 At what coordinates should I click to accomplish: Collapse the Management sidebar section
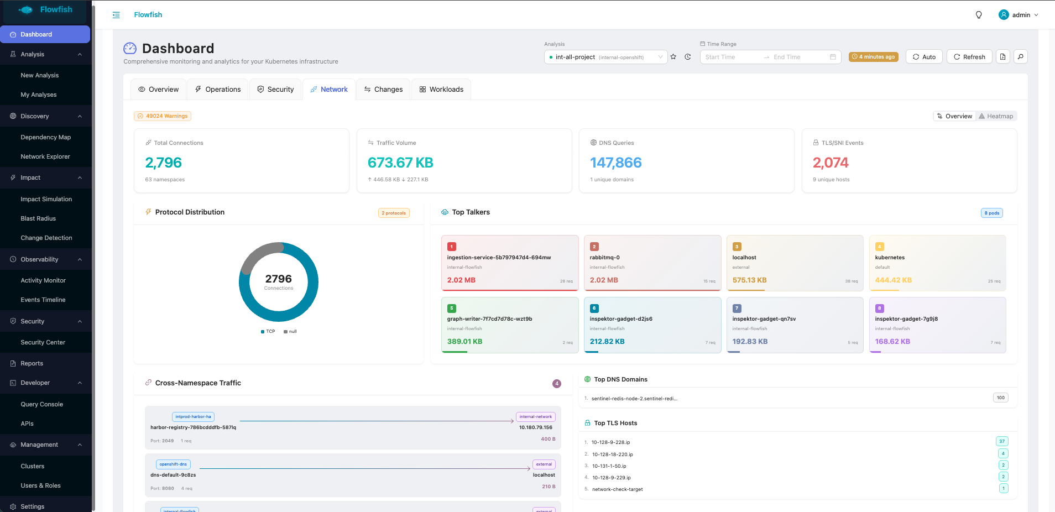(x=46, y=445)
